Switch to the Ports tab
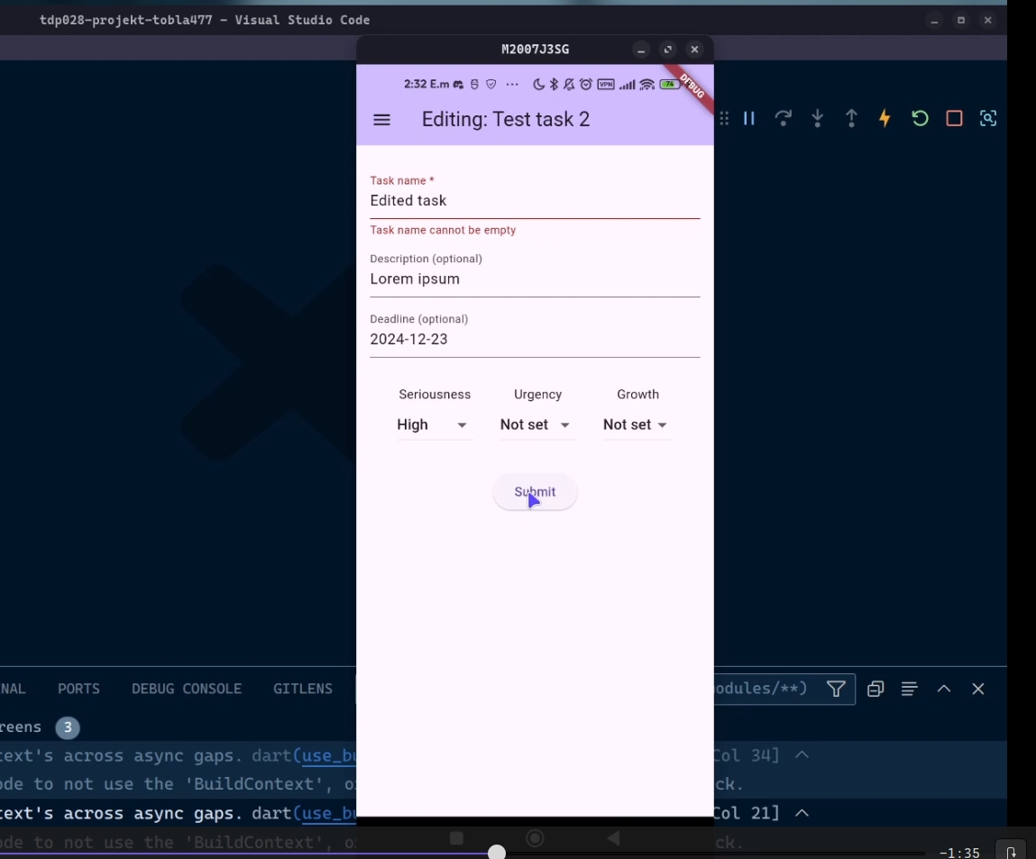Screen dimensions: 1036x859 click(78, 689)
